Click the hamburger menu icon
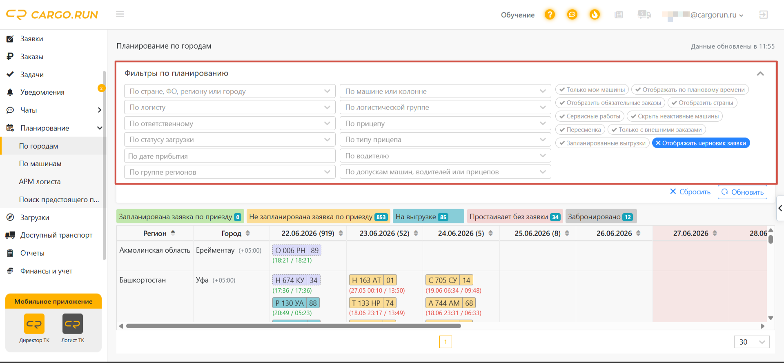The image size is (784, 363). [120, 14]
